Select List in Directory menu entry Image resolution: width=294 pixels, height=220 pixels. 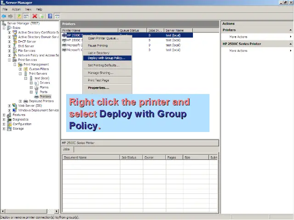(107, 53)
